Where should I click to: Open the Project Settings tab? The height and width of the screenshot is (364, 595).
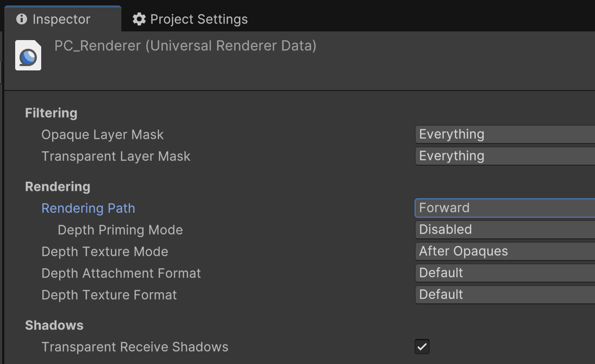(x=190, y=19)
